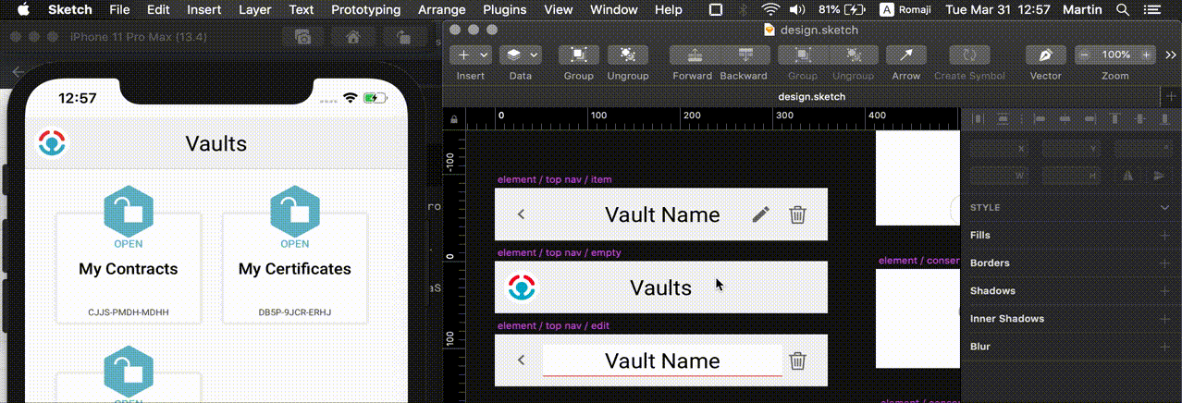1182x403 pixels.
Task: Open the Arrange menu
Action: 442,10
